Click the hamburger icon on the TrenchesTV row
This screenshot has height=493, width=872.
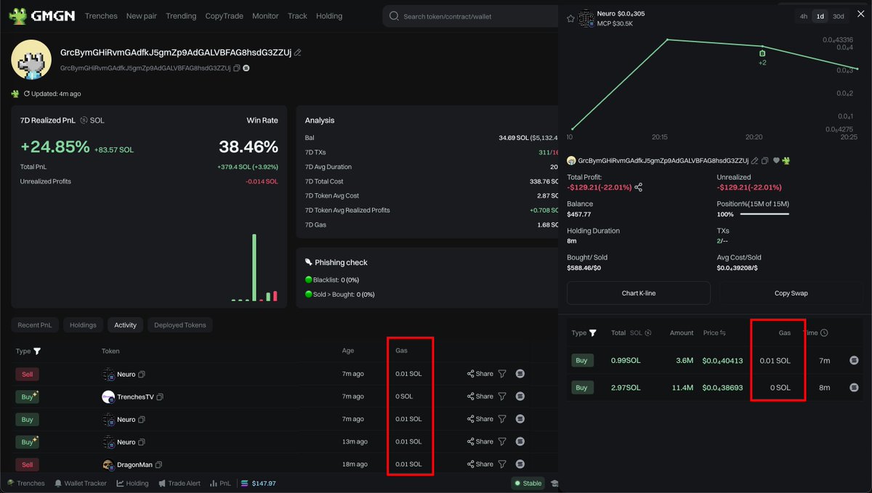520,396
